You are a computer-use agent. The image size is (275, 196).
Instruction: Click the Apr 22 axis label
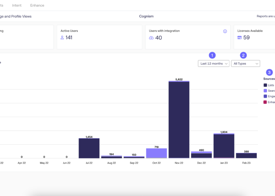coord(22,163)
